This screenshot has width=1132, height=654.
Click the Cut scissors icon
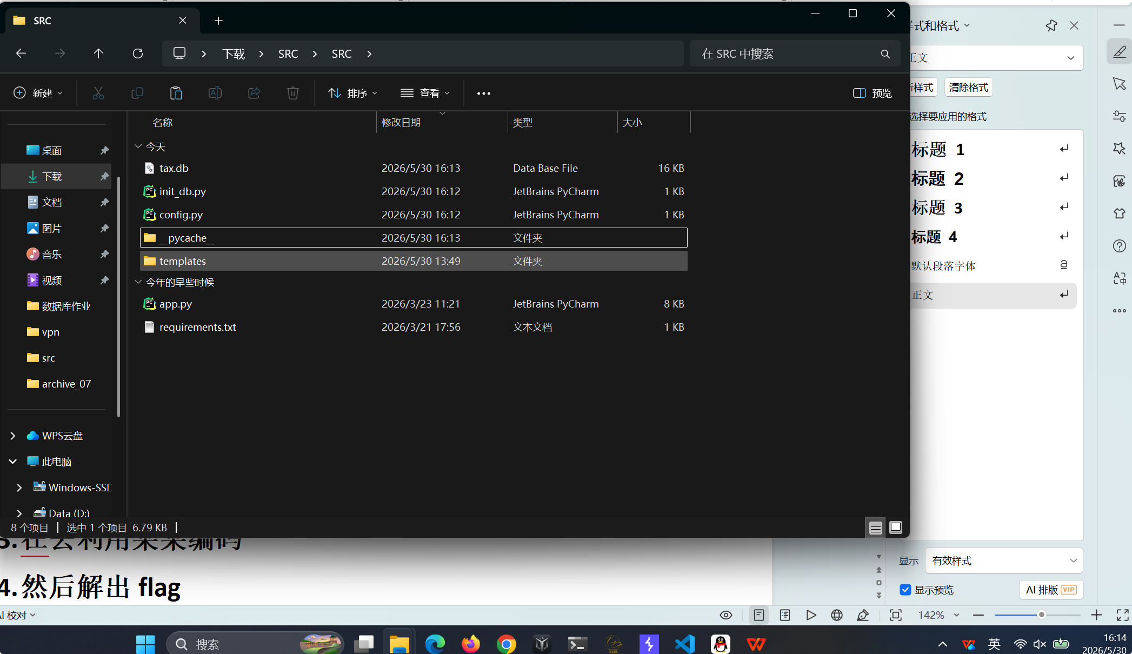[98, 93]
